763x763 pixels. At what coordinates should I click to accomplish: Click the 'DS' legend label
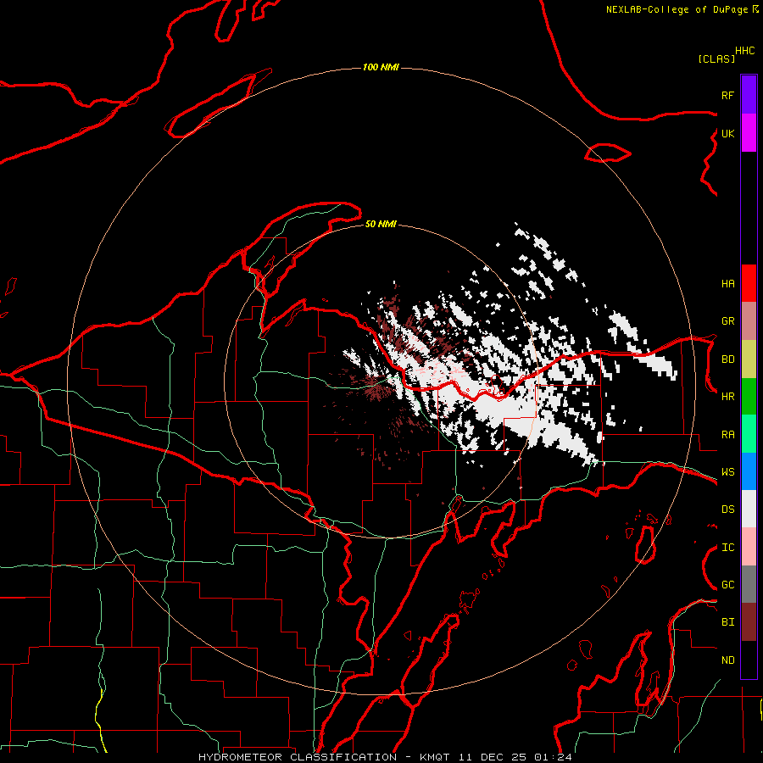click(x=727, y=510)
